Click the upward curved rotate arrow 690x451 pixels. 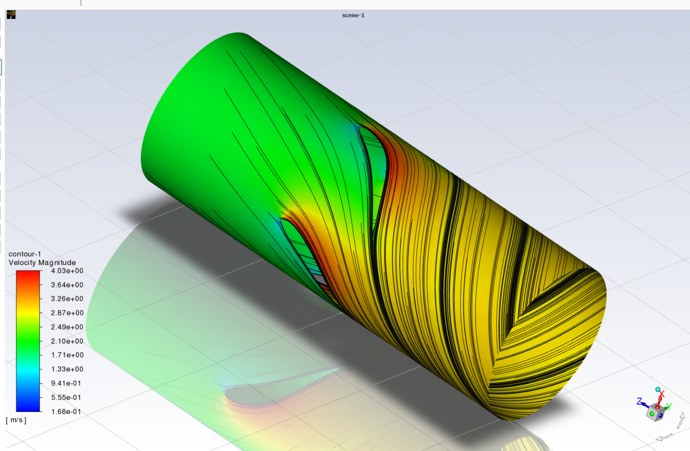point(681,420)
